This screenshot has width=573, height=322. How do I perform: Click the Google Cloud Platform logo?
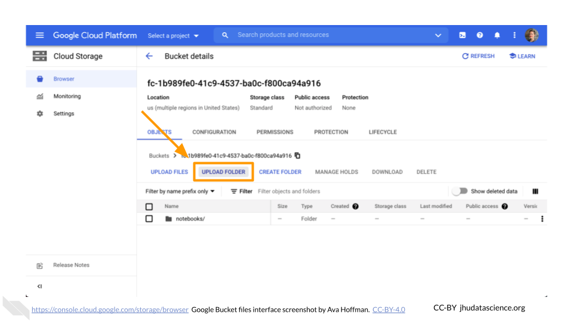tap(95, 35)
